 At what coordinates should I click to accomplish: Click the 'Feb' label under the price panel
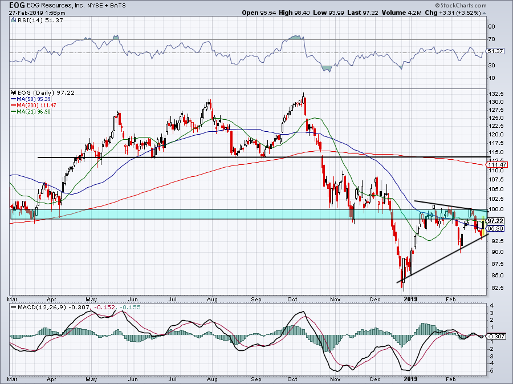coord(451,299)
